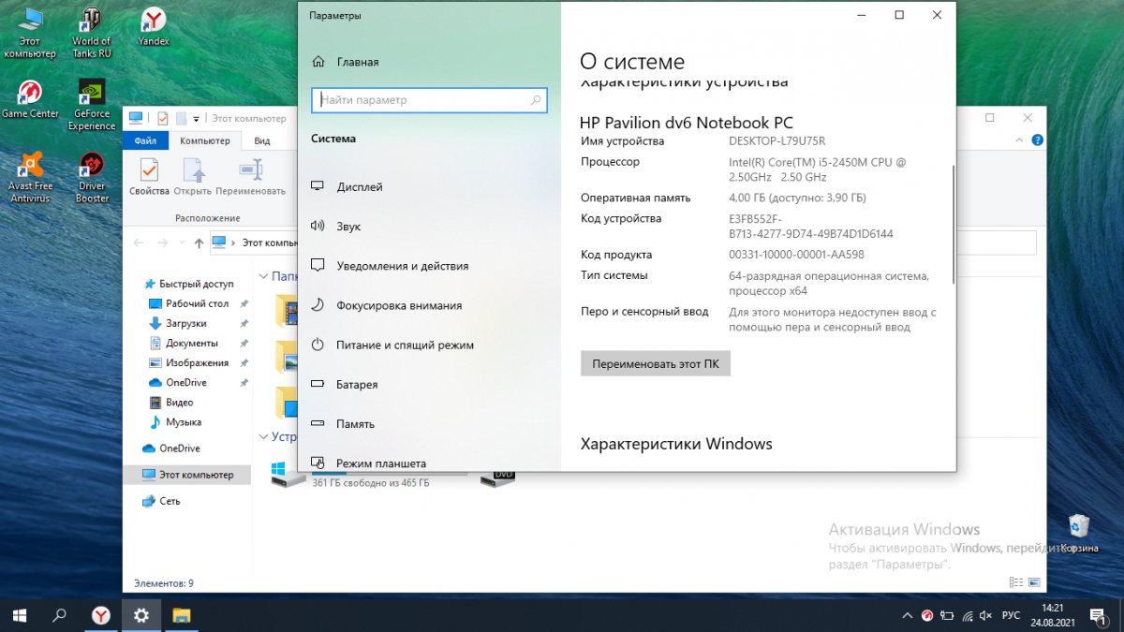This screenshot has height=632, width=1124.
Task: Select Быстрый доступ in Explorer tree
Action: tap(187, 284)
